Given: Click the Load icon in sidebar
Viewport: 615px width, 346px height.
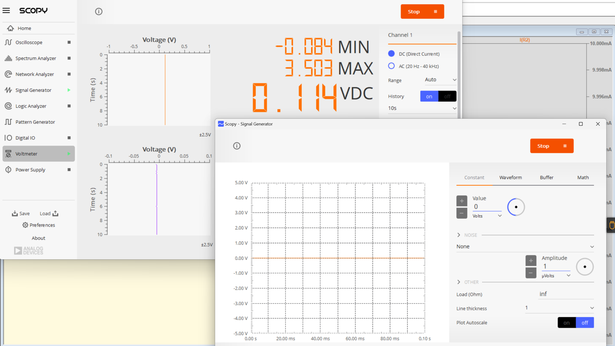Looking at the screenshot, I should pos(55,213).
